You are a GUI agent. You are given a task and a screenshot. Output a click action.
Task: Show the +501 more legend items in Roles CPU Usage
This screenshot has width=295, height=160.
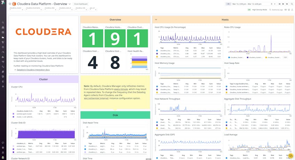pyautogui.click(x=285, y=57)
